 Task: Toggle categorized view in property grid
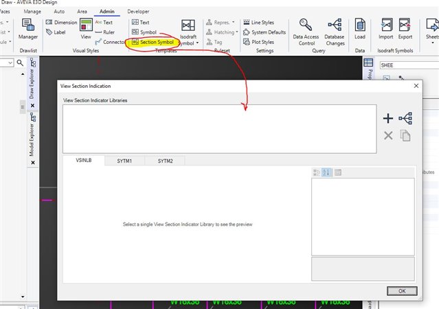(x=317, y=172)
